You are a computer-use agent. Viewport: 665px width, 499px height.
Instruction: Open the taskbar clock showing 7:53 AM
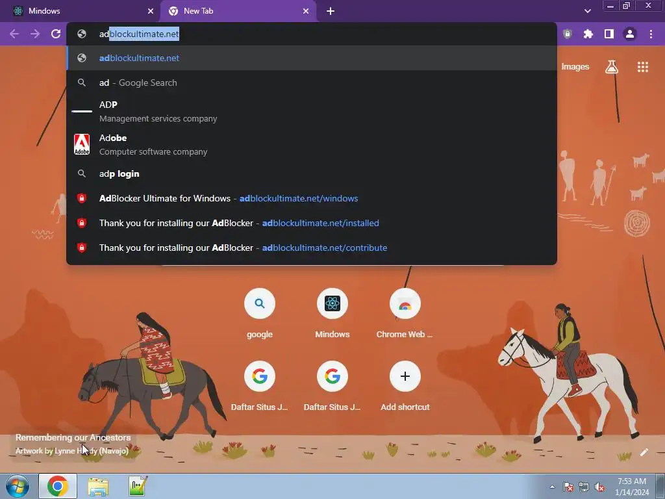click(x=632, y=487)
